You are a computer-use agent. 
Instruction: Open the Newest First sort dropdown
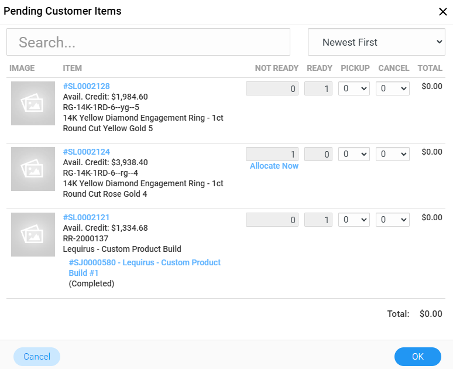[377, 42]
